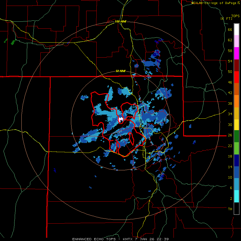Screen dimensions: 241x241
Task: Click the '50 NMI' range ring label
Action: (120, 71)
